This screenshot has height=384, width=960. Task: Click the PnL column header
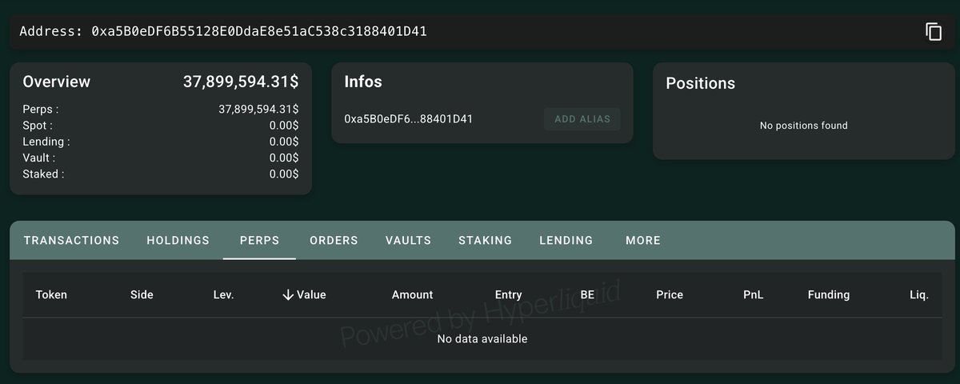tap(753, 294)
